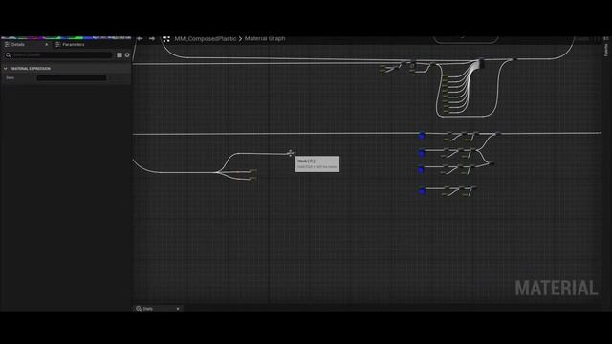
Task: Select the bottommost blue node
Action: (422, 191)
